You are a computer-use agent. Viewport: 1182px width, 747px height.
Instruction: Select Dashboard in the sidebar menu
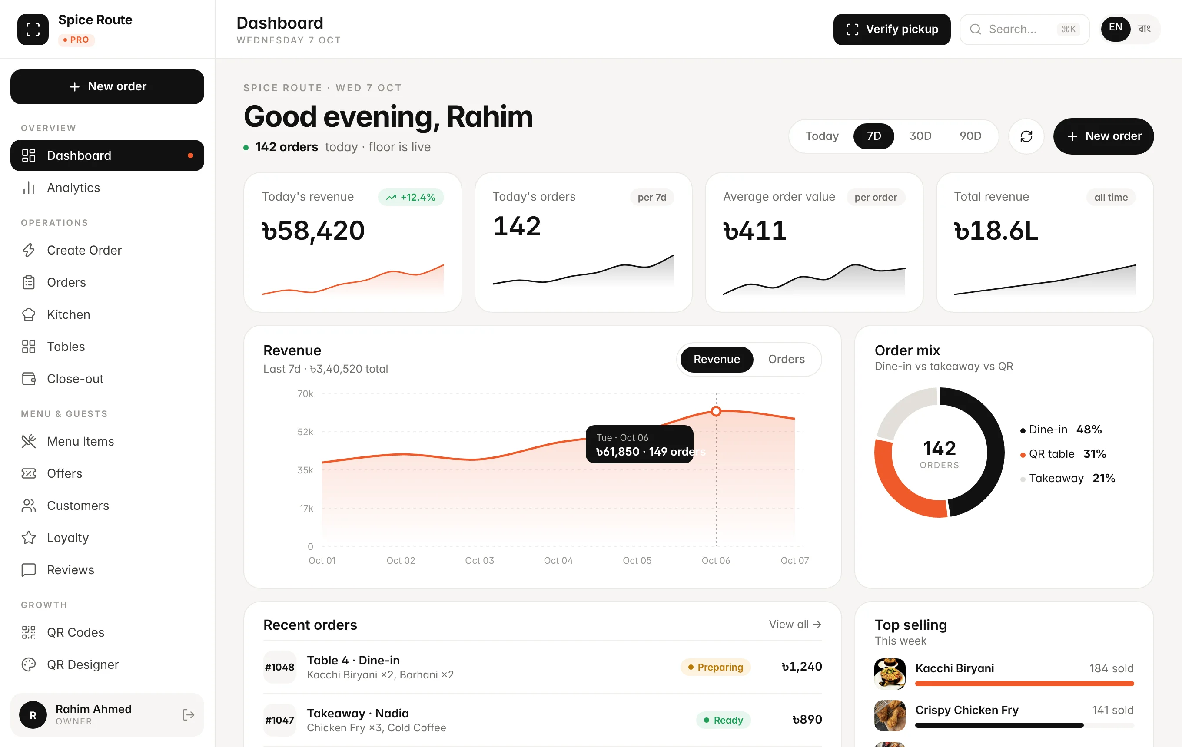[107, 155]
